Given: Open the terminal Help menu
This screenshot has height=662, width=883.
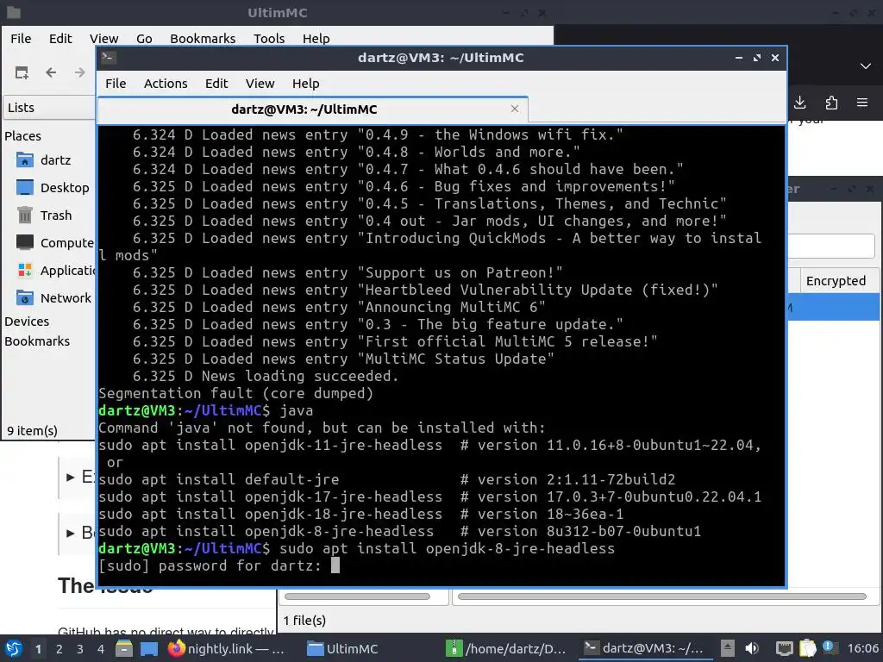Looking at the screenshot, I should click(306, 84).
